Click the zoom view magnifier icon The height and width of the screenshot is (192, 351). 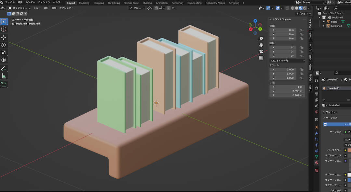[261, 39]
